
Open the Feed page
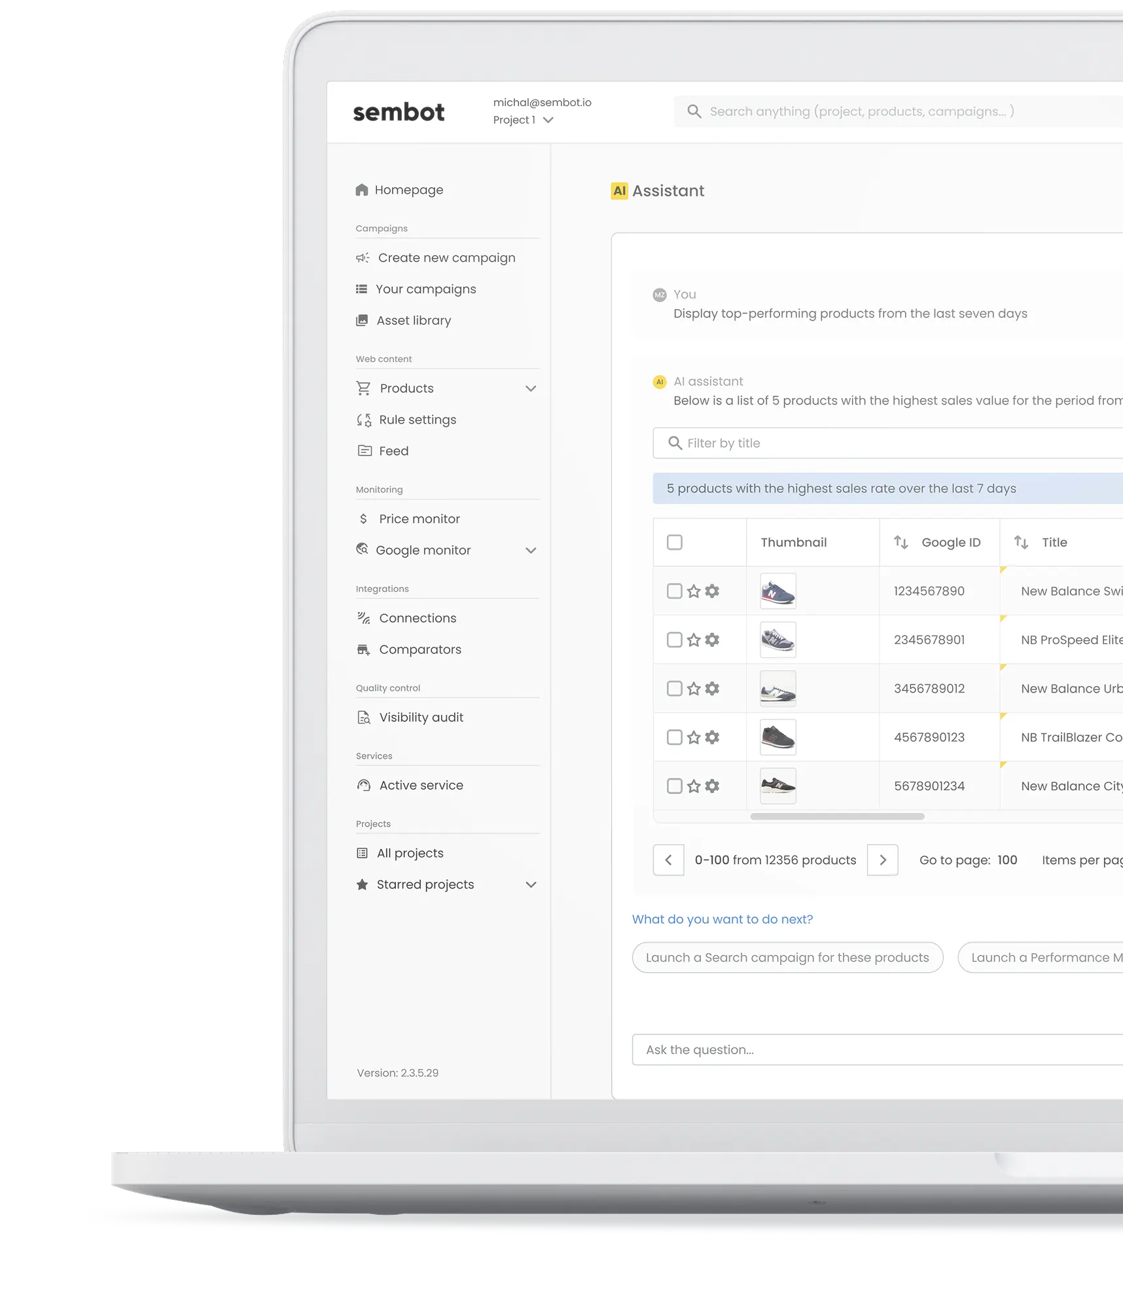point(383,451)
